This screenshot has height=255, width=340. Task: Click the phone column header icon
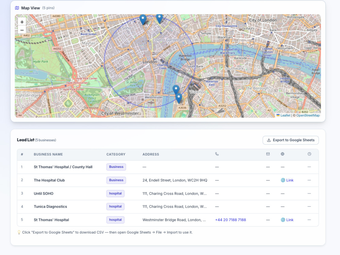pos(217,154)
